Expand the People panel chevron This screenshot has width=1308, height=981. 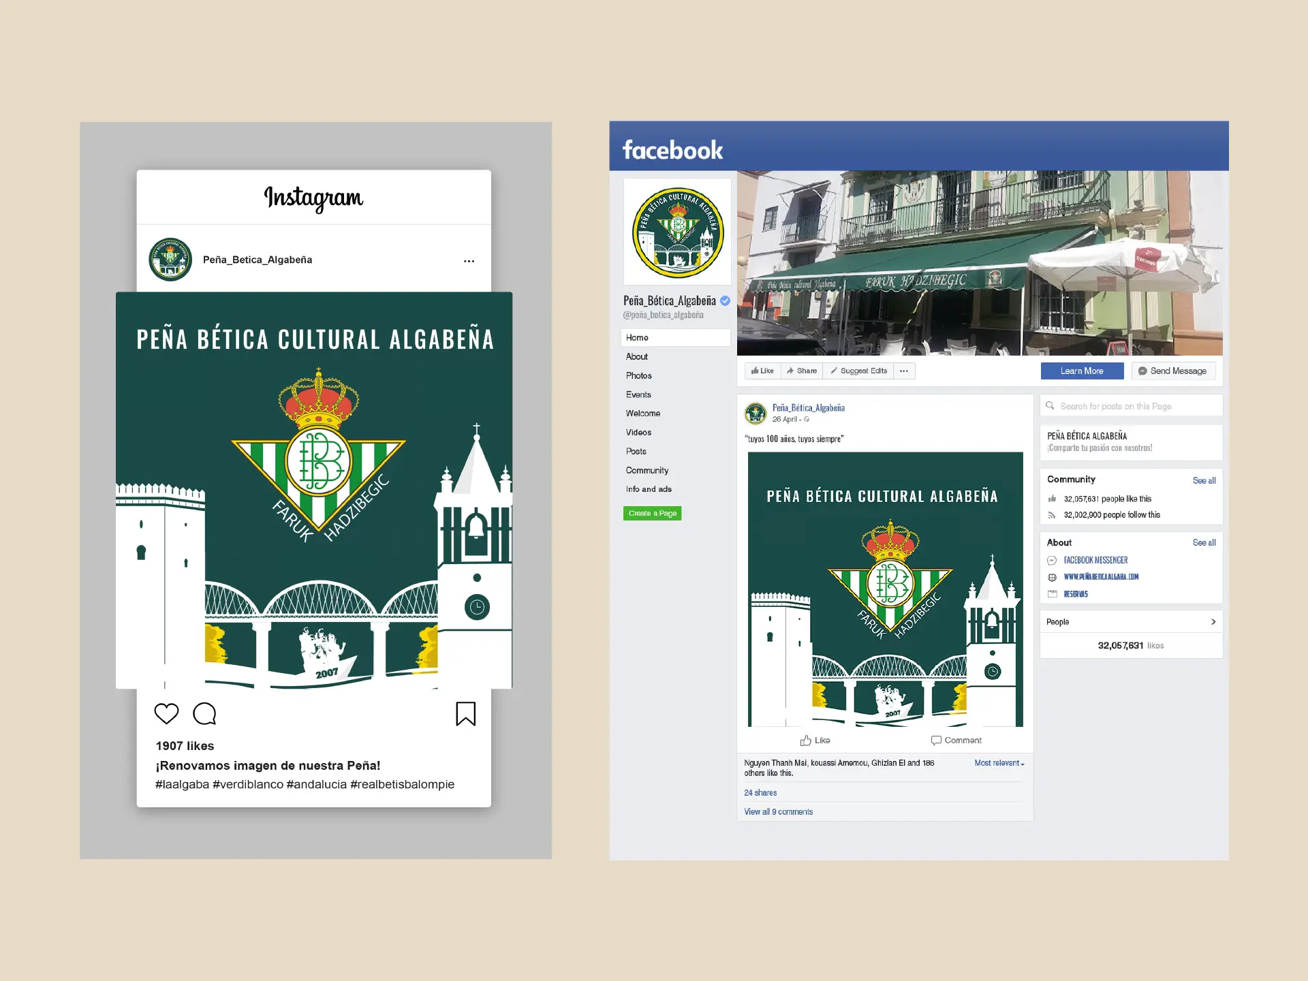click(1213, 622)
